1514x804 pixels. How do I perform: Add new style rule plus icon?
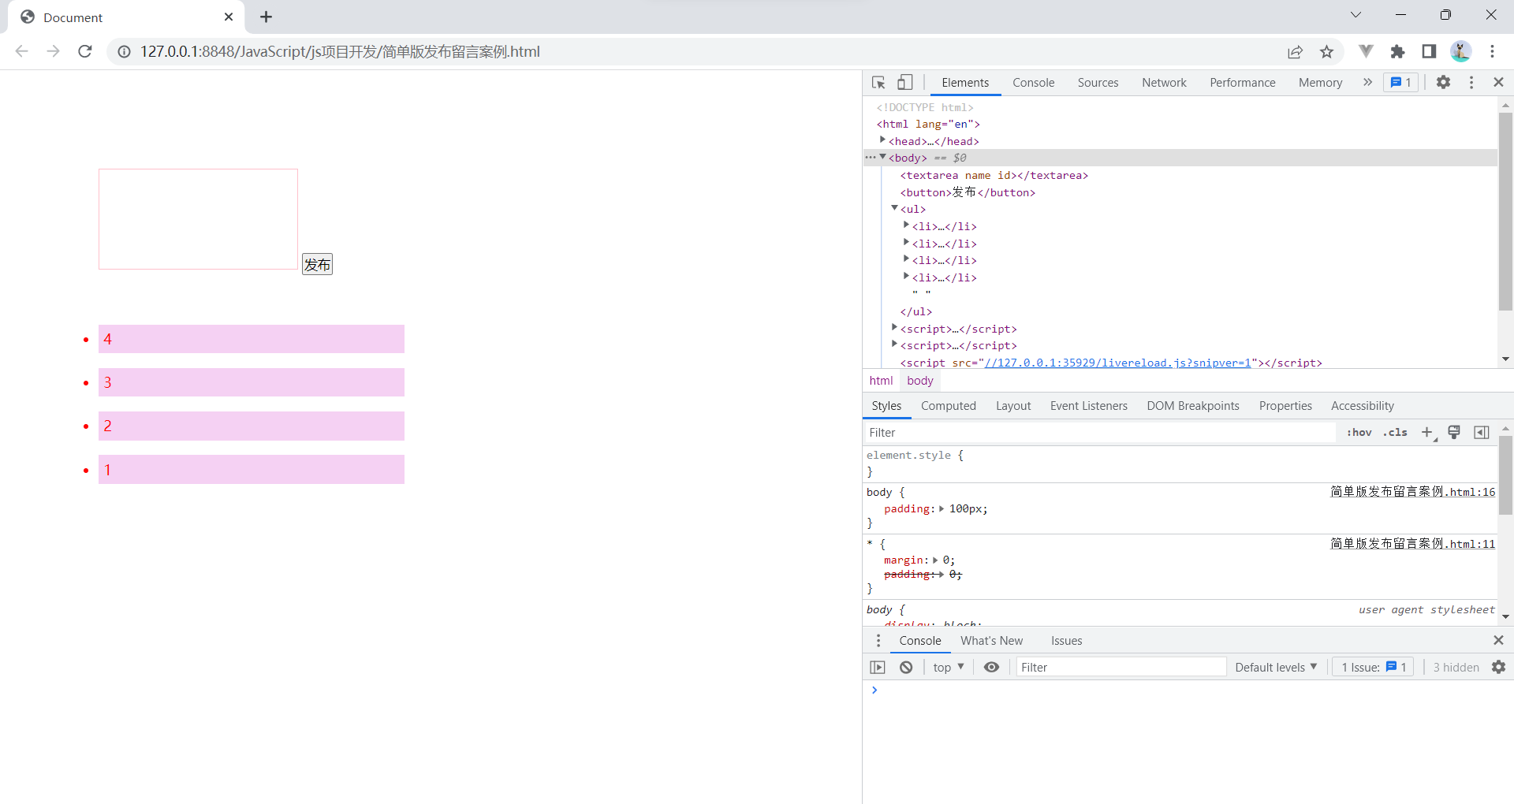coord(1427,432)
